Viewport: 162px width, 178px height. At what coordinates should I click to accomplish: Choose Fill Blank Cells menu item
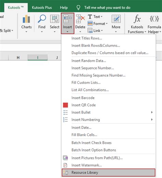[108, 135]
